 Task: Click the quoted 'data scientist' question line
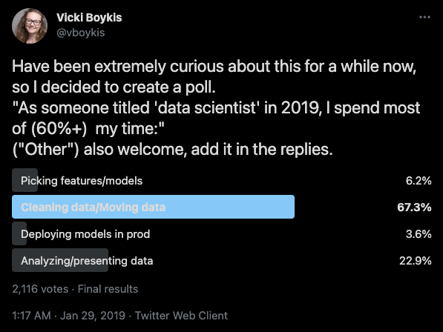[x=216, y=118]
